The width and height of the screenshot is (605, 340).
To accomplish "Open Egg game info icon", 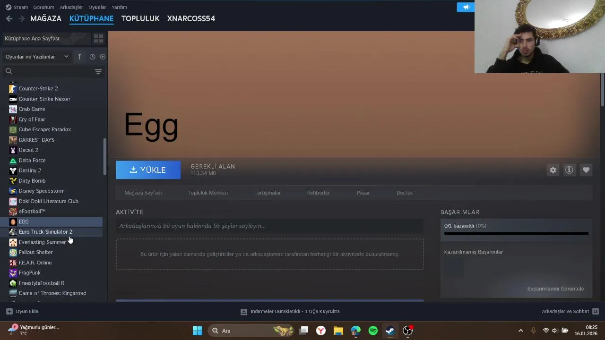I will [x=569, y=170].
